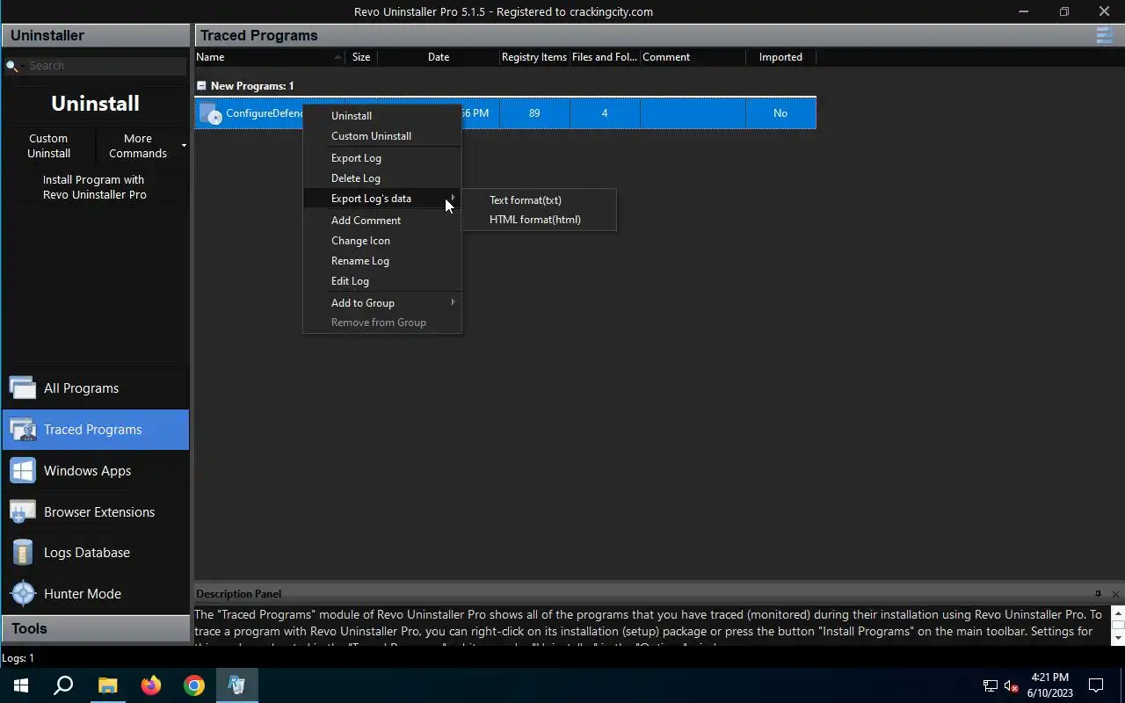Choose HTML format(html) from submenu

pyautogui.click(x=539, y=220)
